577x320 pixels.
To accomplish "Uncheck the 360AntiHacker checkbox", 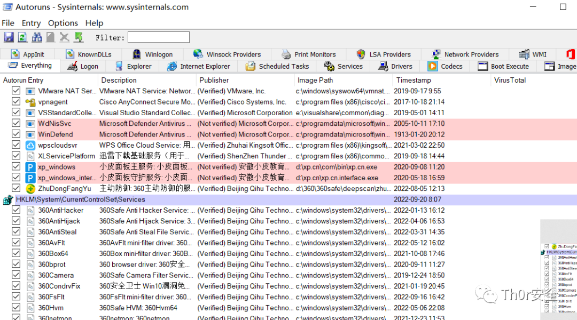I will pos(16,210).
